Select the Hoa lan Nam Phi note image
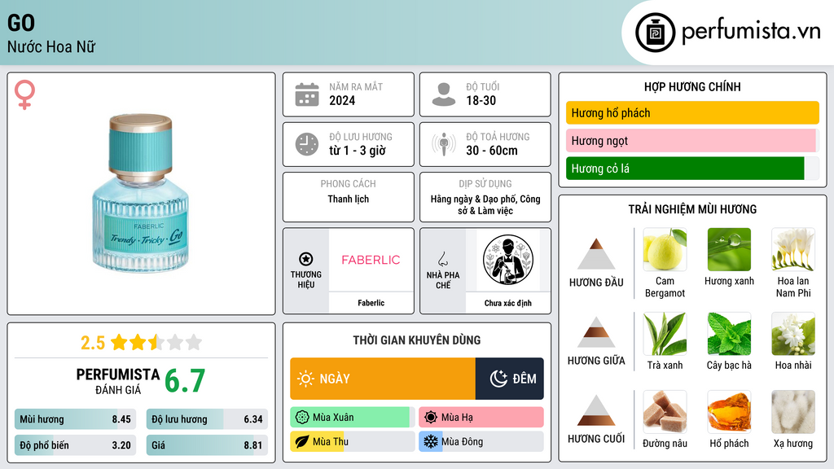 (x=793, y=250)
